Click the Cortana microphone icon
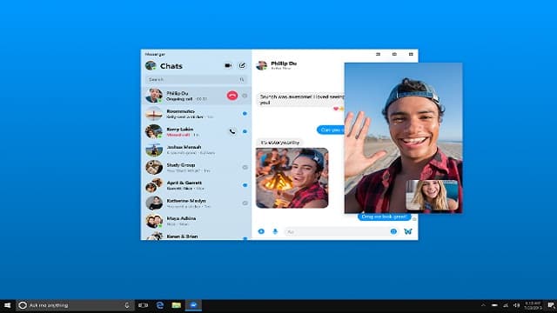 [x=127, y=305]
